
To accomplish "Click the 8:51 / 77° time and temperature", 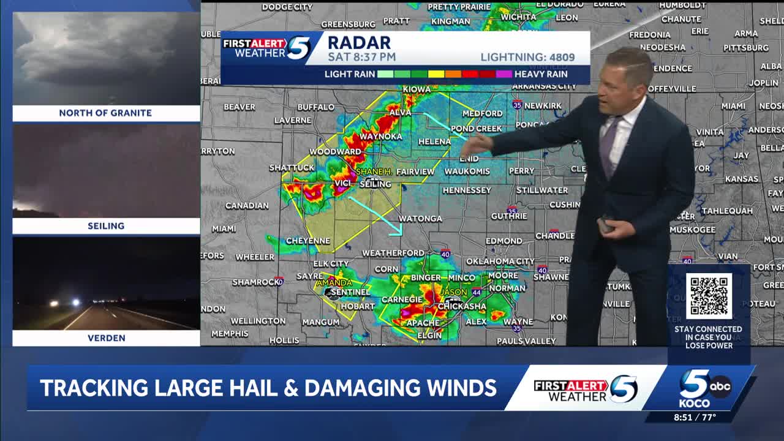I will (695, 418).
